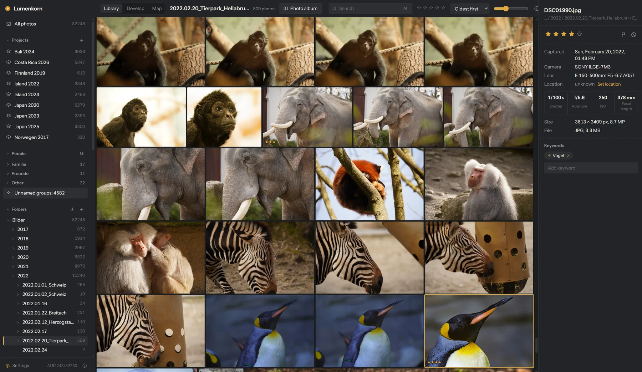
Task: Adjust the thumbnail size slider
Action: [511, 9]
